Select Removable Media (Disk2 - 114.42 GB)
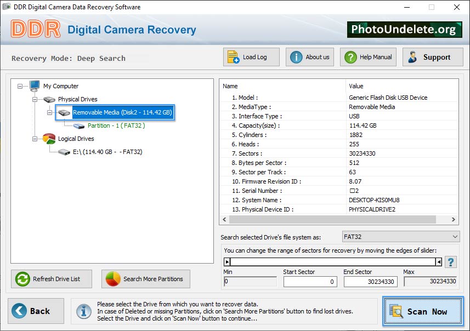The height and width of the screenshot is (331, 470). (x=122, y=113)
